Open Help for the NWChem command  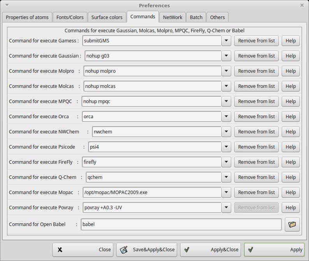(x=291, y=132)
